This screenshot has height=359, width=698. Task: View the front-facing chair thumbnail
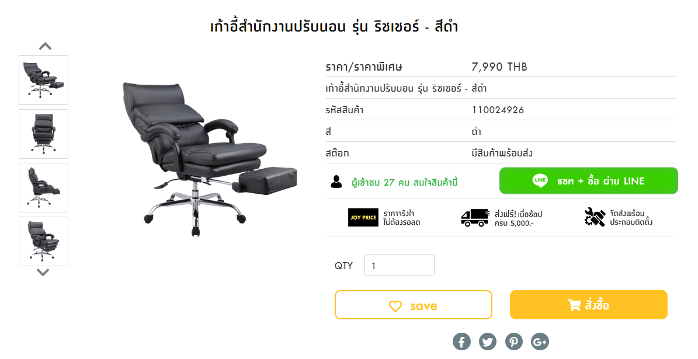tap(44, 134)
